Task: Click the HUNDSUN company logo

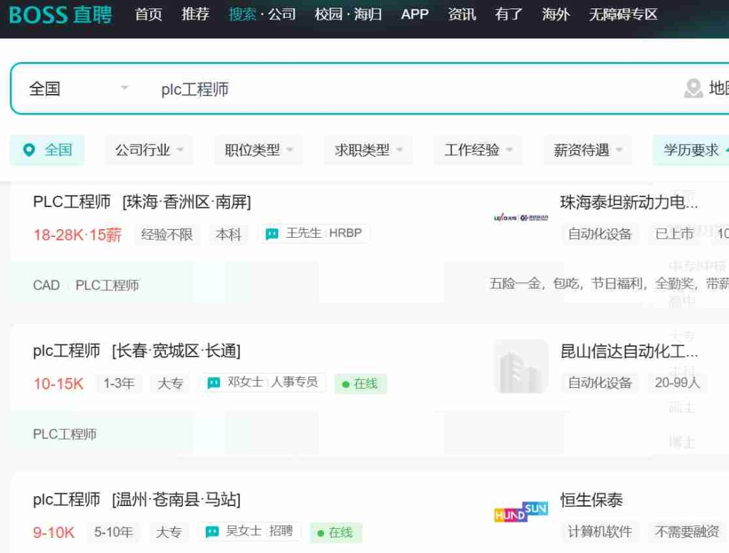Action: 520,512
